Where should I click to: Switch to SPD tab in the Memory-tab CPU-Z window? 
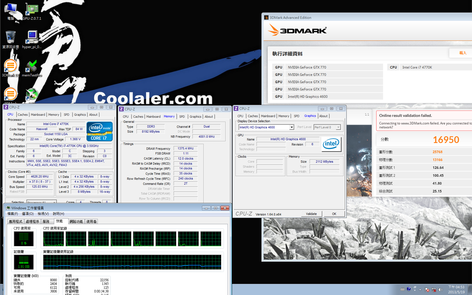(x=182, y=117)
